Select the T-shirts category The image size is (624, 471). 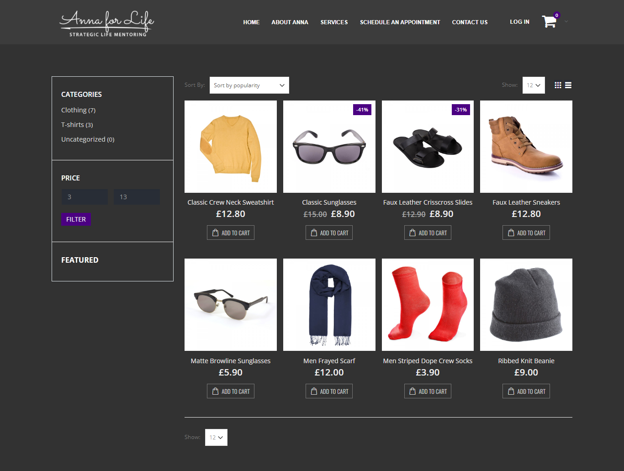[73, 125]
